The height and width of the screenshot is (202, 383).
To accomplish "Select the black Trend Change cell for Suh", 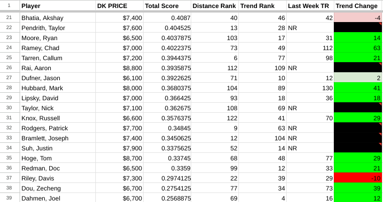I will [x=358, y=148].
